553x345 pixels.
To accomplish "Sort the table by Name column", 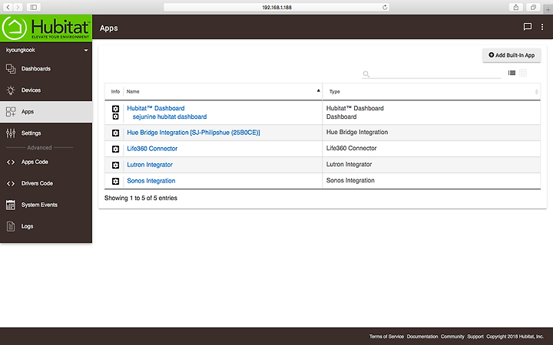I will click(223, 91).
